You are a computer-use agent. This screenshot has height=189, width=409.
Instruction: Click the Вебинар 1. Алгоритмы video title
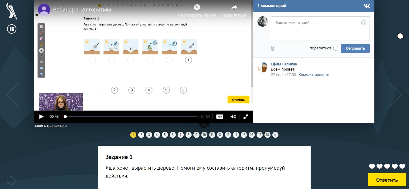point(82,10)
